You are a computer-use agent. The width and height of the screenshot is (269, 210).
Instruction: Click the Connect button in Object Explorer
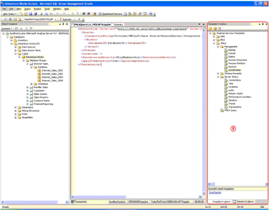[x=6, y=29]
